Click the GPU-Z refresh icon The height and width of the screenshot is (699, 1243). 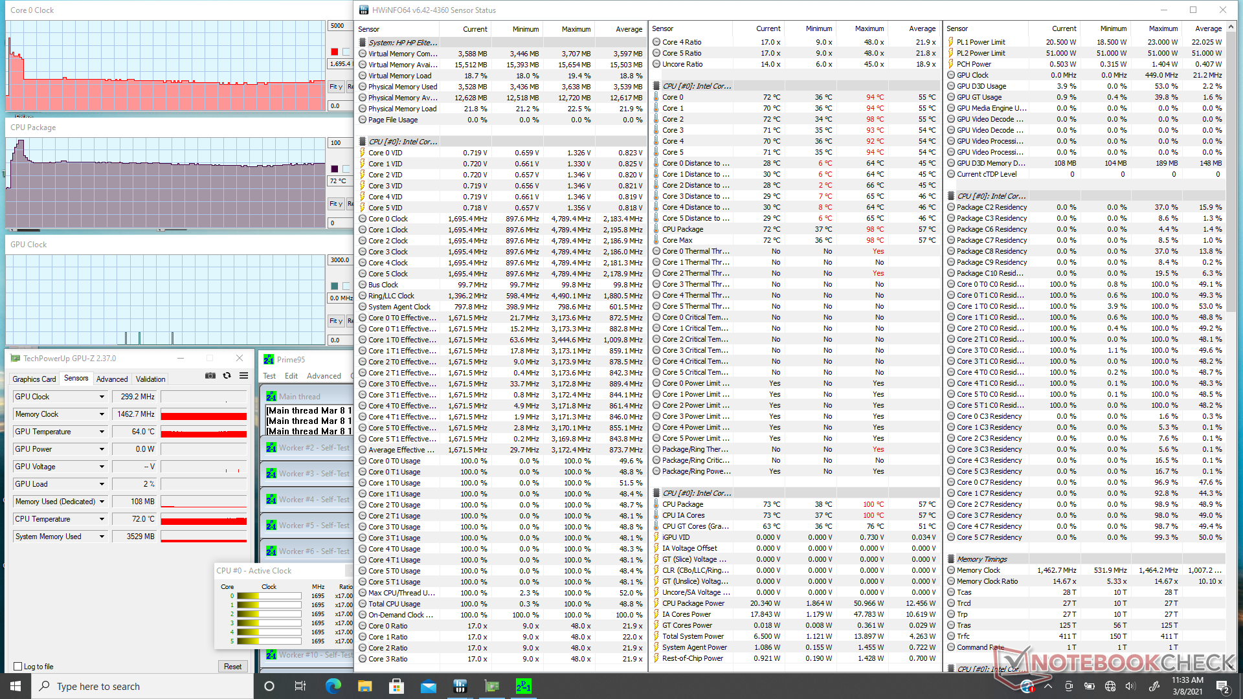pyautogui.click(x=227, y=376)
